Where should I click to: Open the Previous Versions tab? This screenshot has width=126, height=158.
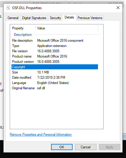click(90, 18)
